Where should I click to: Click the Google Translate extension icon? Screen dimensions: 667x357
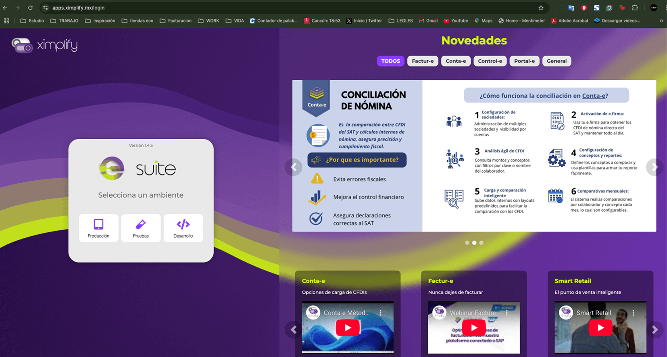click(x=571, y=8)
